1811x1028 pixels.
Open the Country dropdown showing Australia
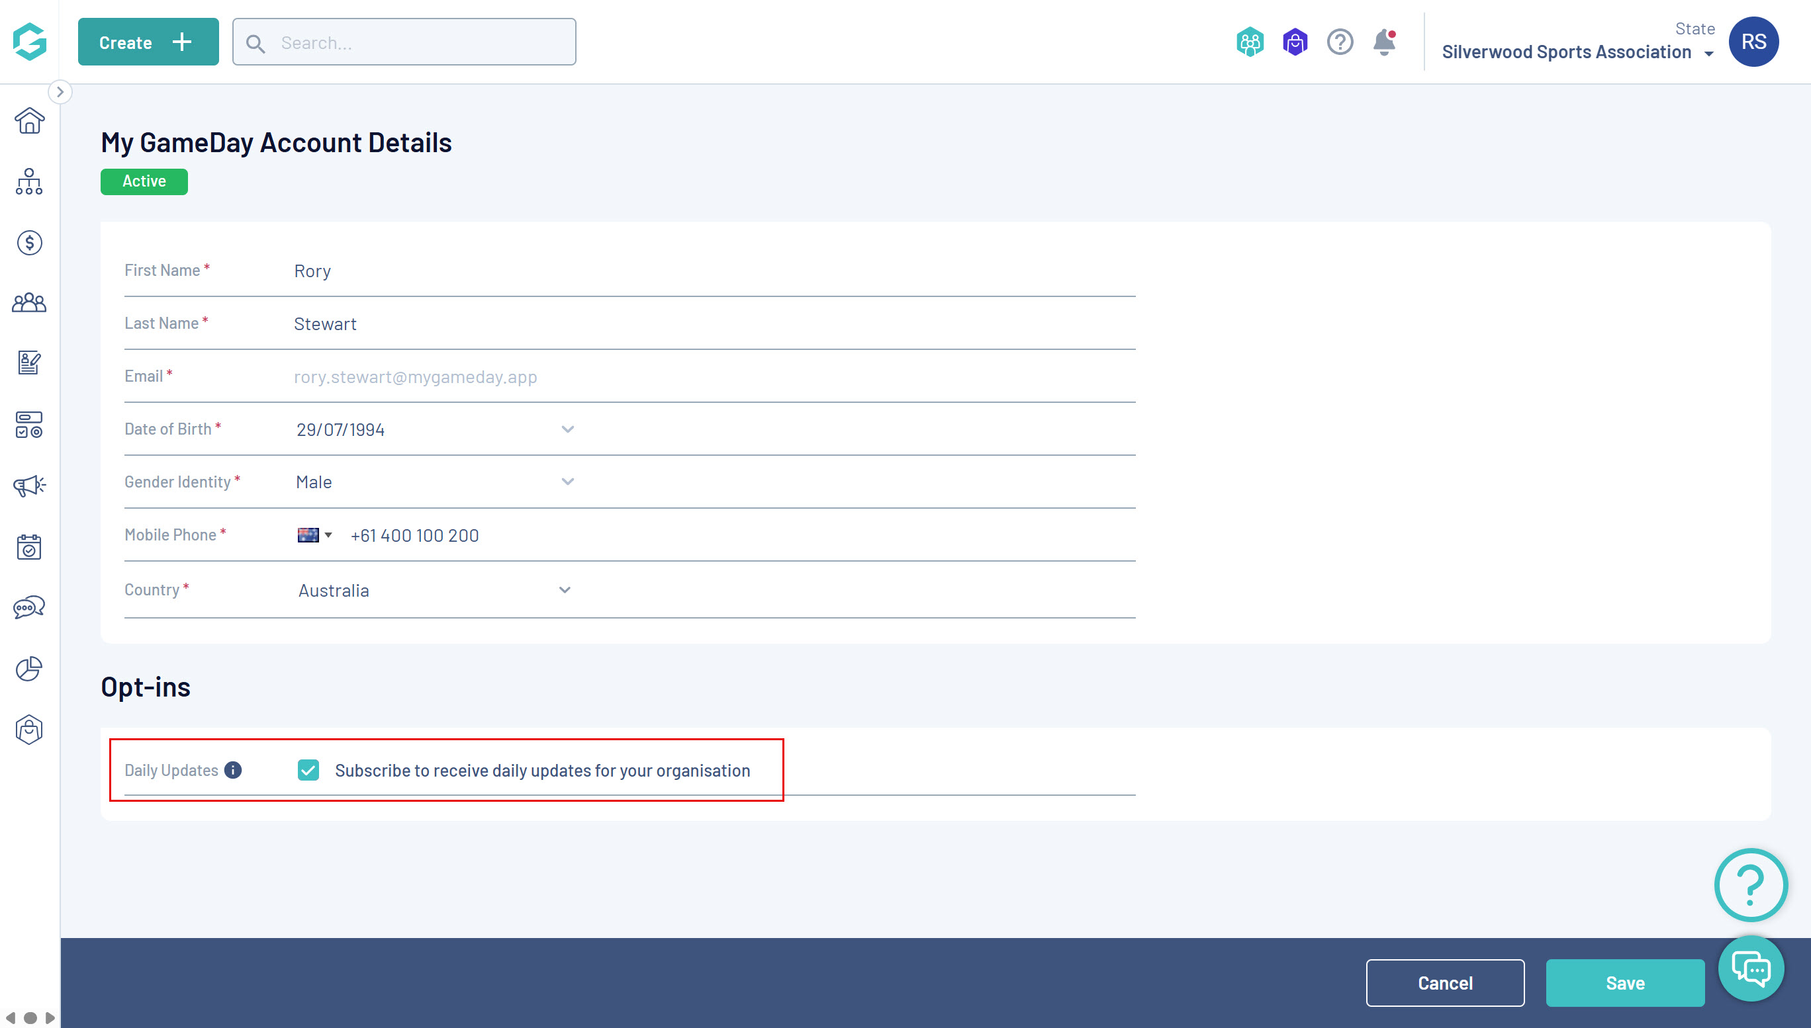(x=565, y=590)
